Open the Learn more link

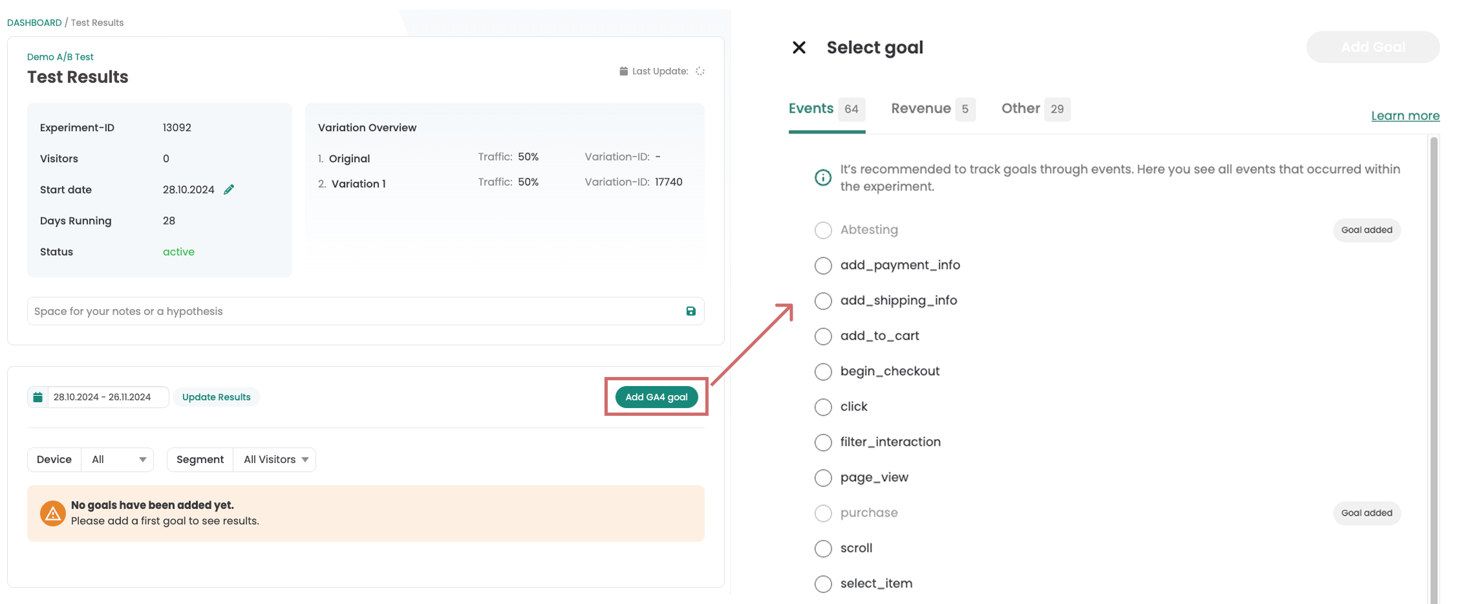coord(1405,116)
